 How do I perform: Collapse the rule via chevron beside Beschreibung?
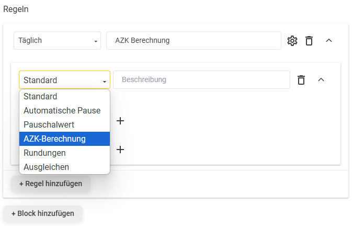click(321, 79)
